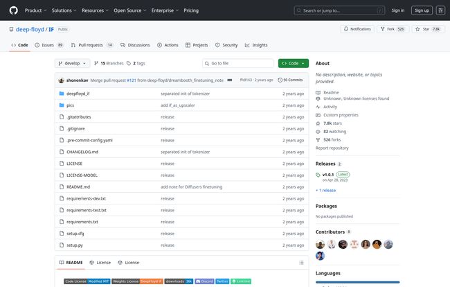The width and height of the screenshot is (450, 287).
Task: Open the + 1 release link
Action: point(325,191)
